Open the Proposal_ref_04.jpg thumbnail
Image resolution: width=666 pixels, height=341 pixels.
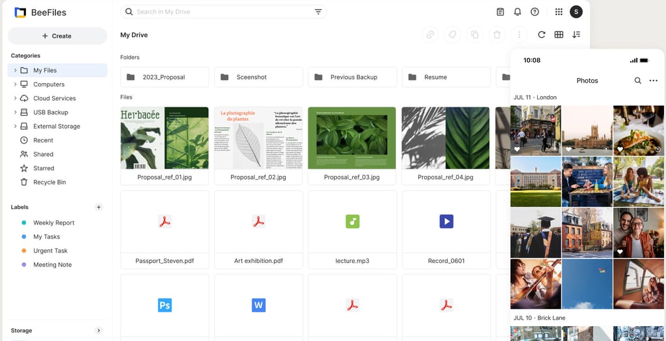tap(446, 138)
